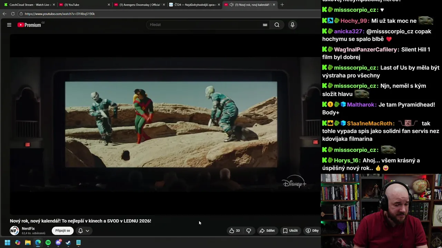Click username Maltharok in chat
This screenshot has width=442, height=248.
(x=361, y=105)
